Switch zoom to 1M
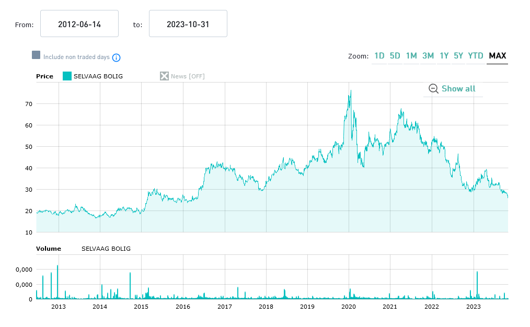 tap(411, 56)
